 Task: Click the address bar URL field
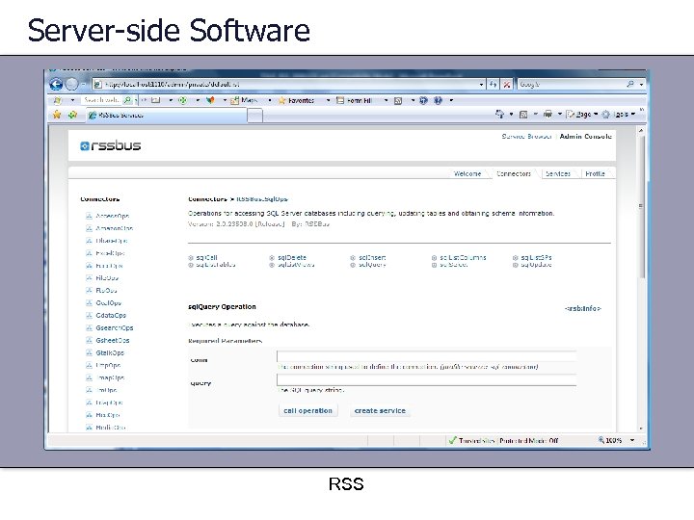pos(284,84)
